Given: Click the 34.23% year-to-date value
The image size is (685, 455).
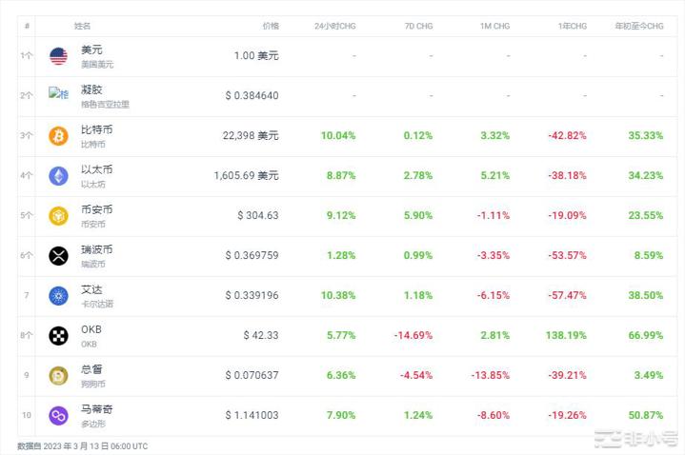Looking at the screenshot, I should coord(646,175).
